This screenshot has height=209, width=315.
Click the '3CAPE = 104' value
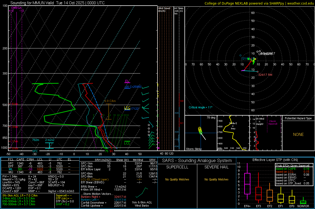(x=56, y=182)
